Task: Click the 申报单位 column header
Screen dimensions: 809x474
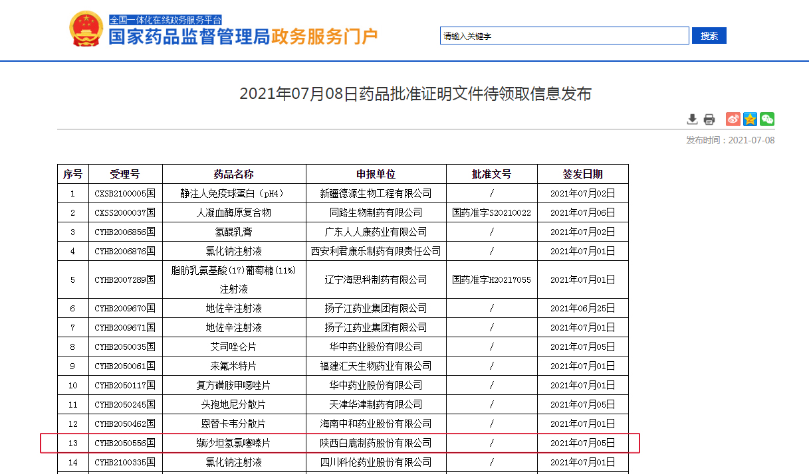Action: (x=376, y=174)
